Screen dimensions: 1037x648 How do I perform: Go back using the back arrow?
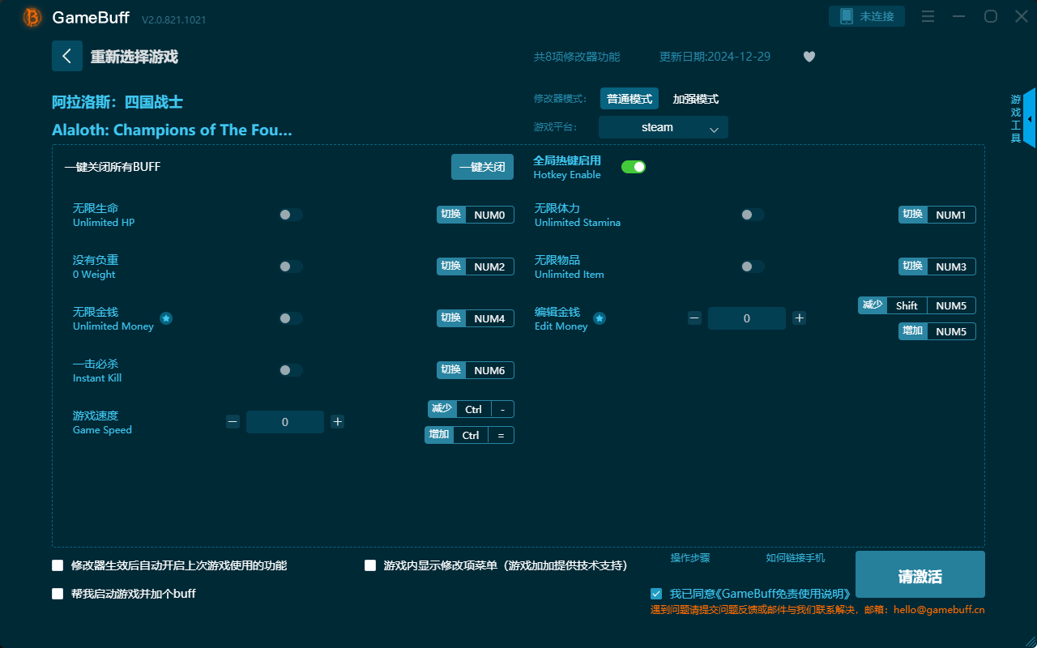[x=67, y=56]
